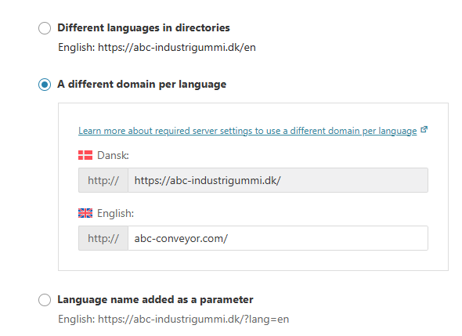Click the http:// prefix for English

pos(103,238)
